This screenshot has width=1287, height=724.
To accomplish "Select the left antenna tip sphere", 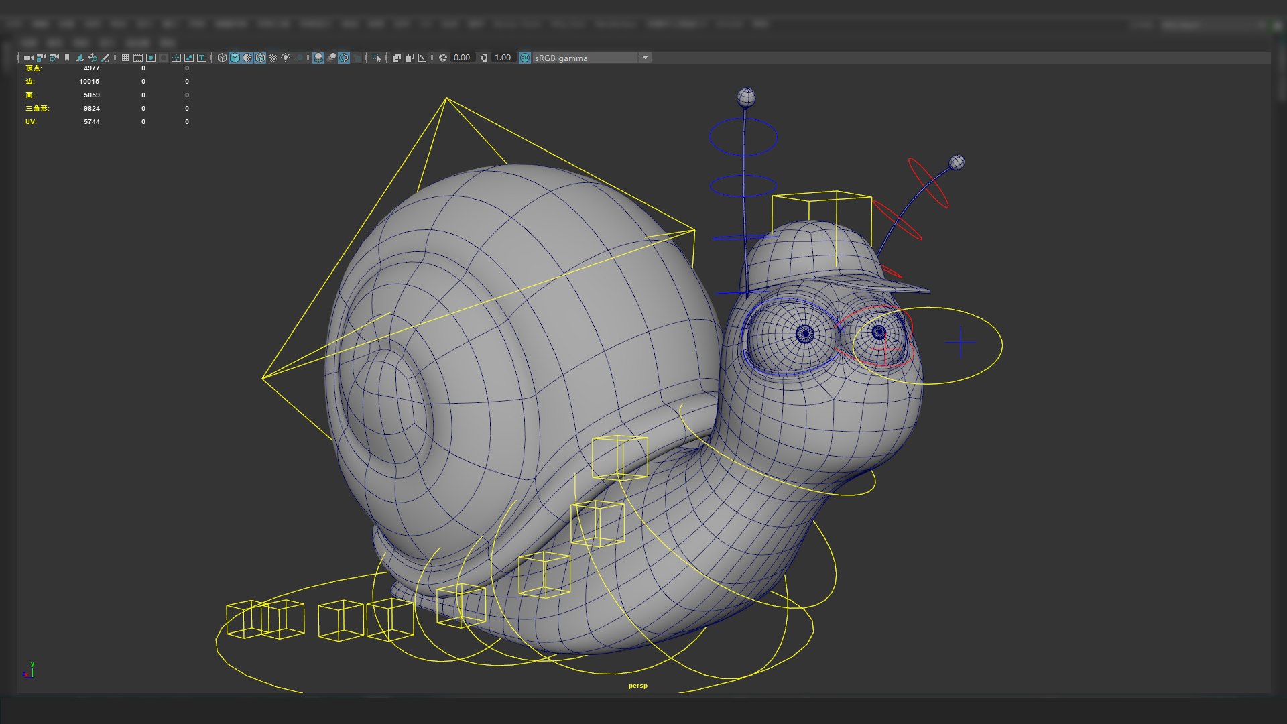I will (746, 98).
